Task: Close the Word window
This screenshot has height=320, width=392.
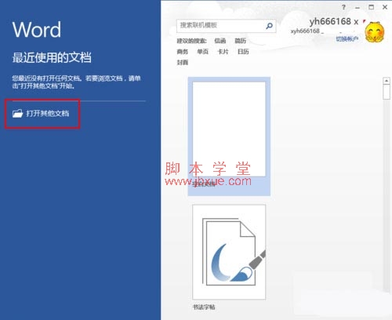Action: click(385, 7)
